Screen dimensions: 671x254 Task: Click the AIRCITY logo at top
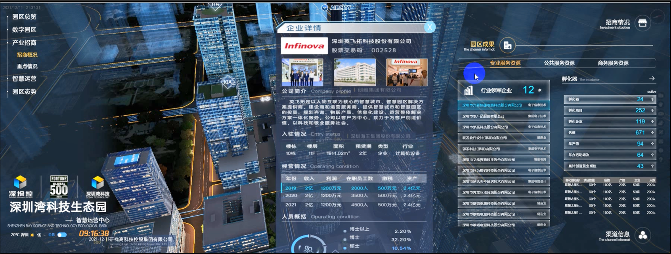click(x=336, y=8)
